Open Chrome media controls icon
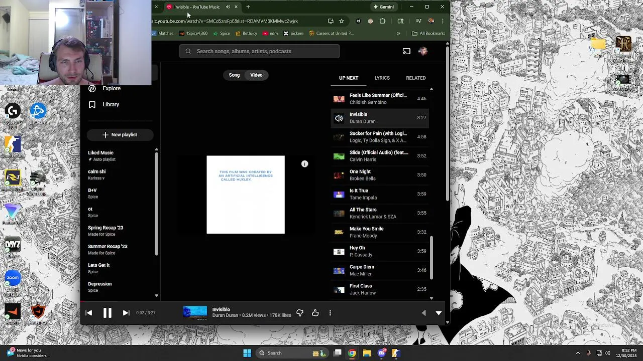The image size is (643, 361). pos(418,21)
